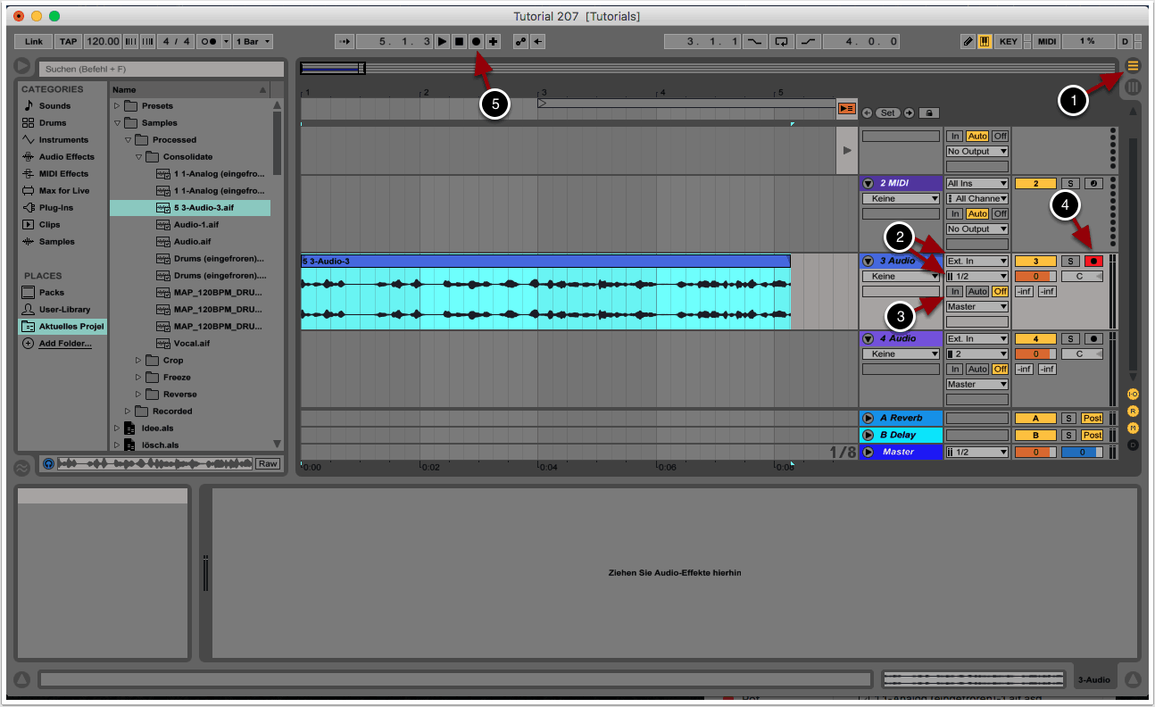Arm the 4 Audio track for recording

click(x=1093, y=339)
